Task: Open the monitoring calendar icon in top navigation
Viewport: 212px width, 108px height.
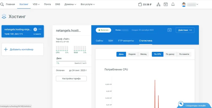Action: click(165, 4)
